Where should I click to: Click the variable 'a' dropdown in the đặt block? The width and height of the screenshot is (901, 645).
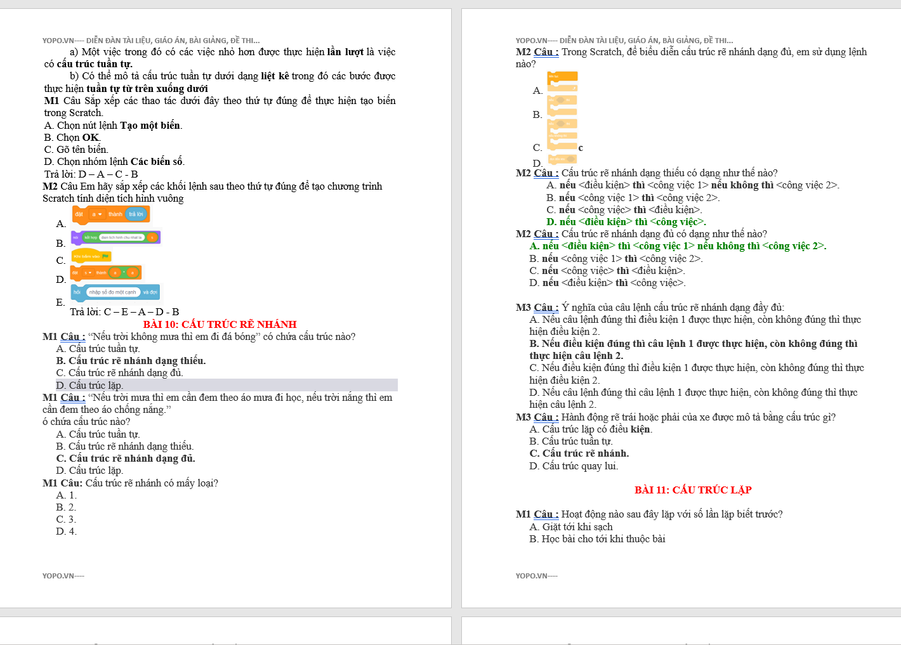[96, 214]
